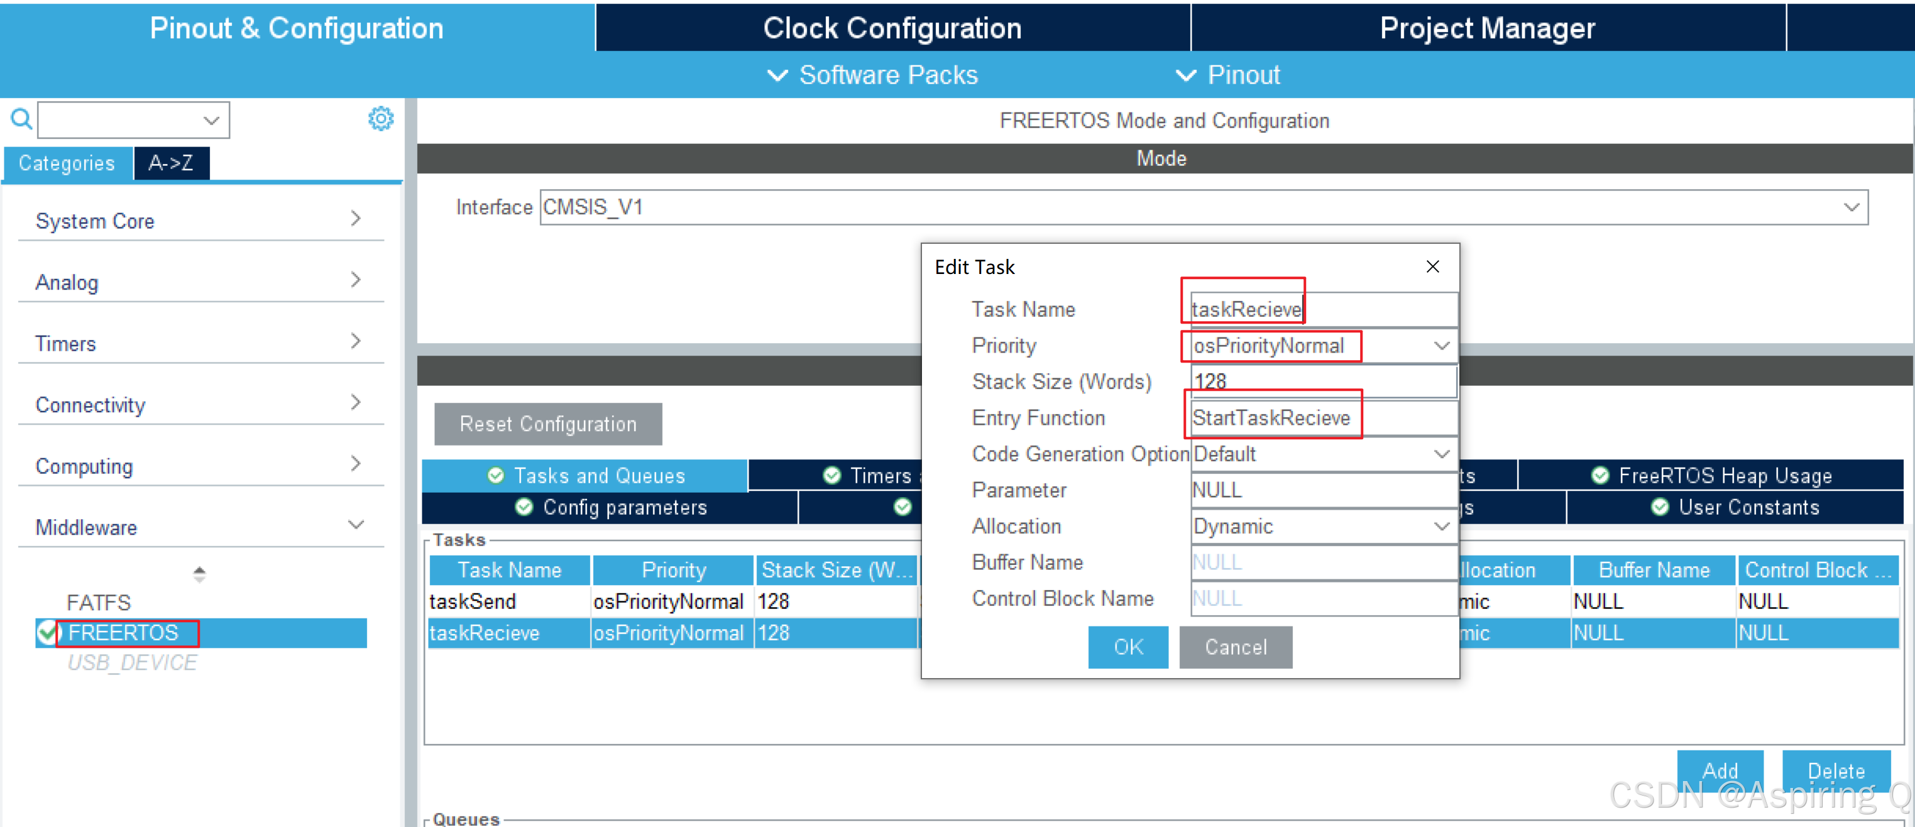Click the search magnifier icon
Screen dimensions: 1915x827
tap(21, 119)
